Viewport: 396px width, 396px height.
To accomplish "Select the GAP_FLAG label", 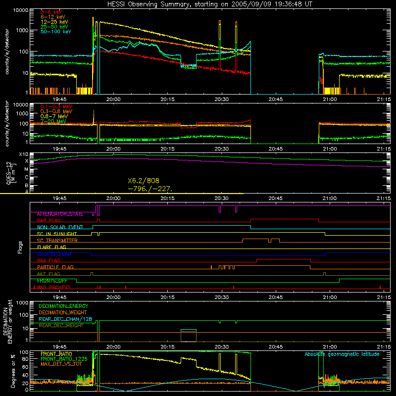I will 49,220.
